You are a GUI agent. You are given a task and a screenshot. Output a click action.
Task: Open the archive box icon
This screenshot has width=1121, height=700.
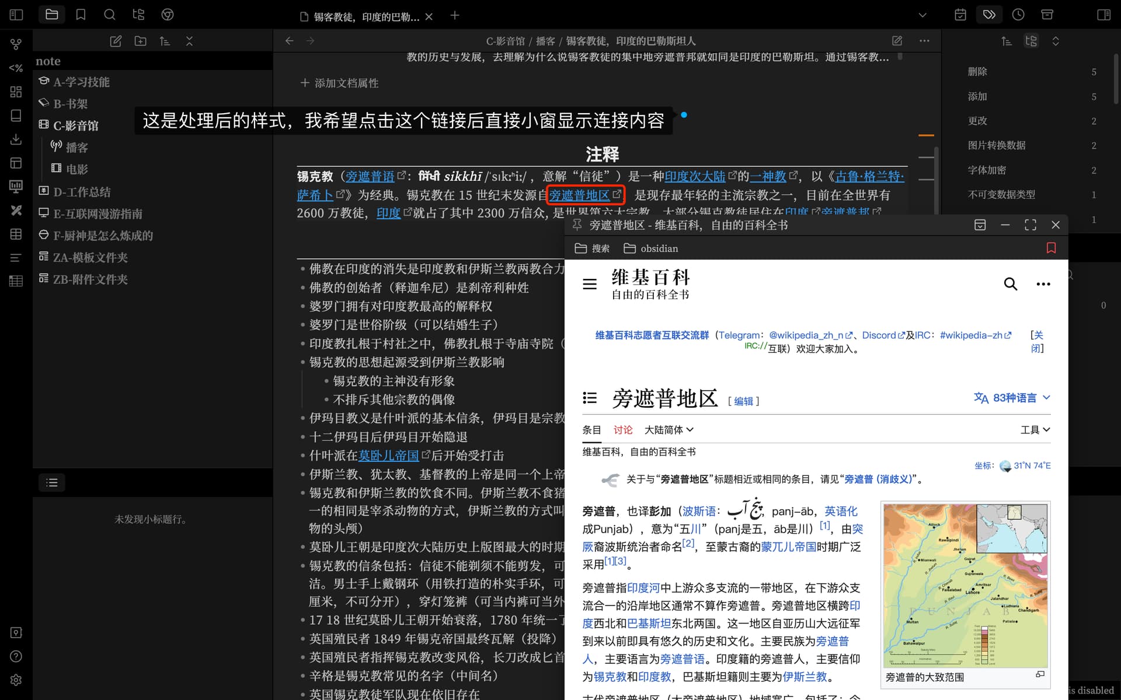tap(1047, 15)
